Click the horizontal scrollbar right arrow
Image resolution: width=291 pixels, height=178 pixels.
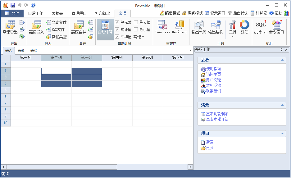click(190, 167)
